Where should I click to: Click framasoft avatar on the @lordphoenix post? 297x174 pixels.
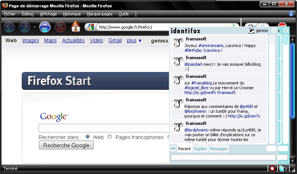(178, 127)
